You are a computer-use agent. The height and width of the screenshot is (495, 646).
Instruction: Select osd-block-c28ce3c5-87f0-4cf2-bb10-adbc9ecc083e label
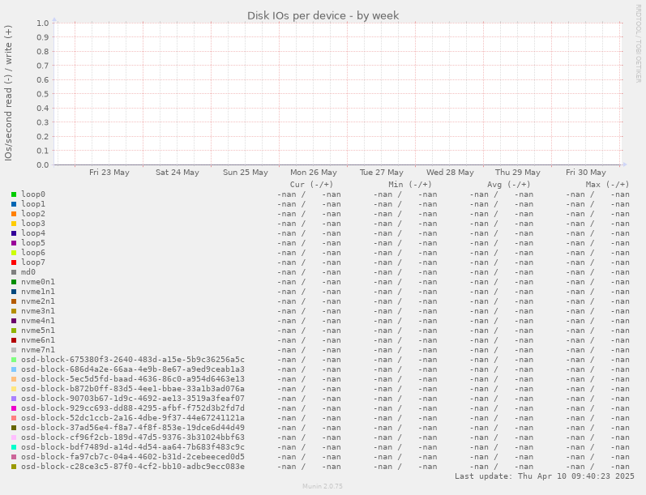[133, 467]
